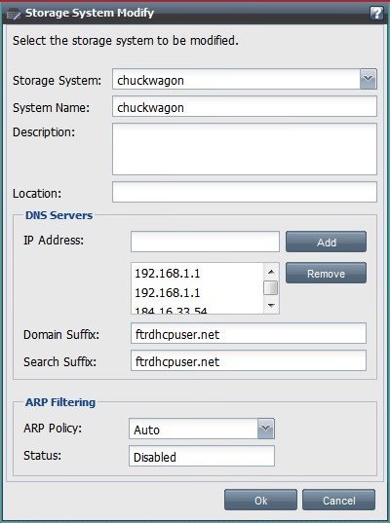Click the DNS list scrollbar thumb
Viewport: 390px width, 523px height.
point(271,288)
